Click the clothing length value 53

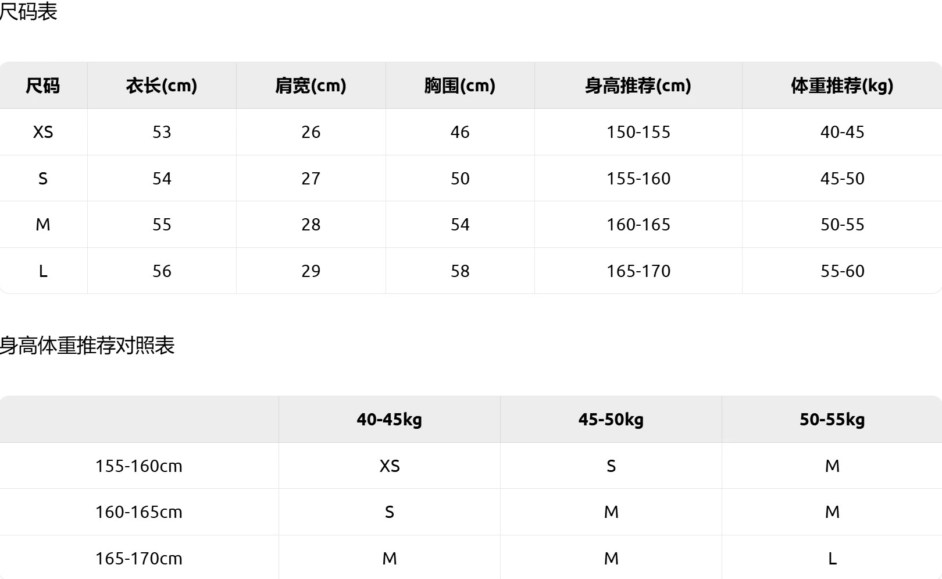pos(162,132)
